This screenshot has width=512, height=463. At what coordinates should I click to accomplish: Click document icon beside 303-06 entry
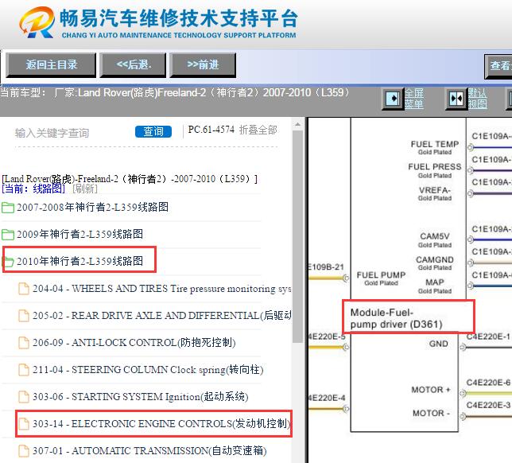click(x=24, y=397)
